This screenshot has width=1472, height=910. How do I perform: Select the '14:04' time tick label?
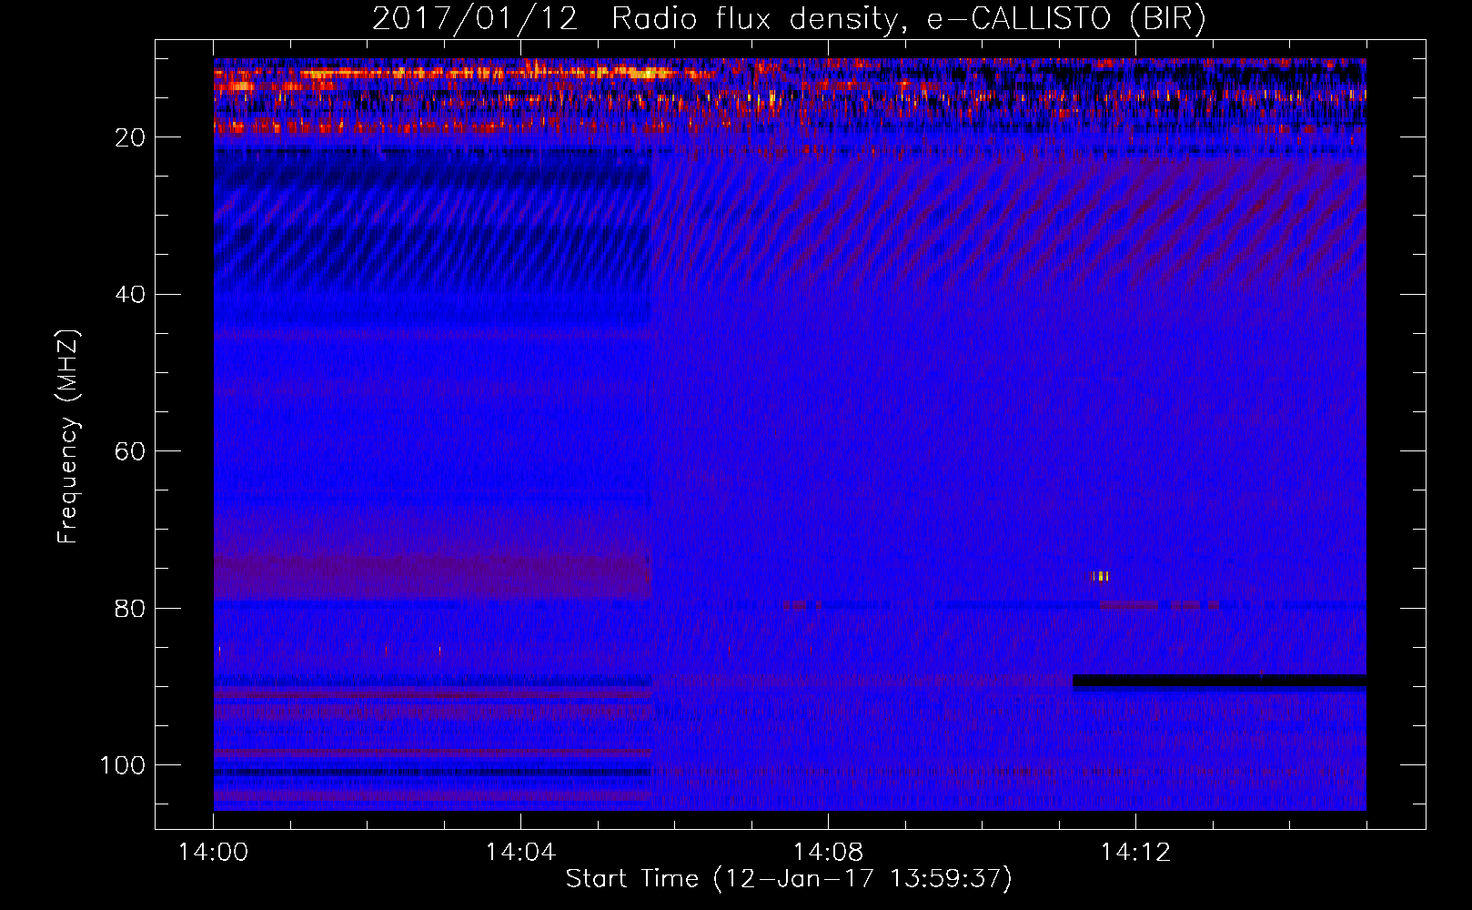tap(520, 853)
